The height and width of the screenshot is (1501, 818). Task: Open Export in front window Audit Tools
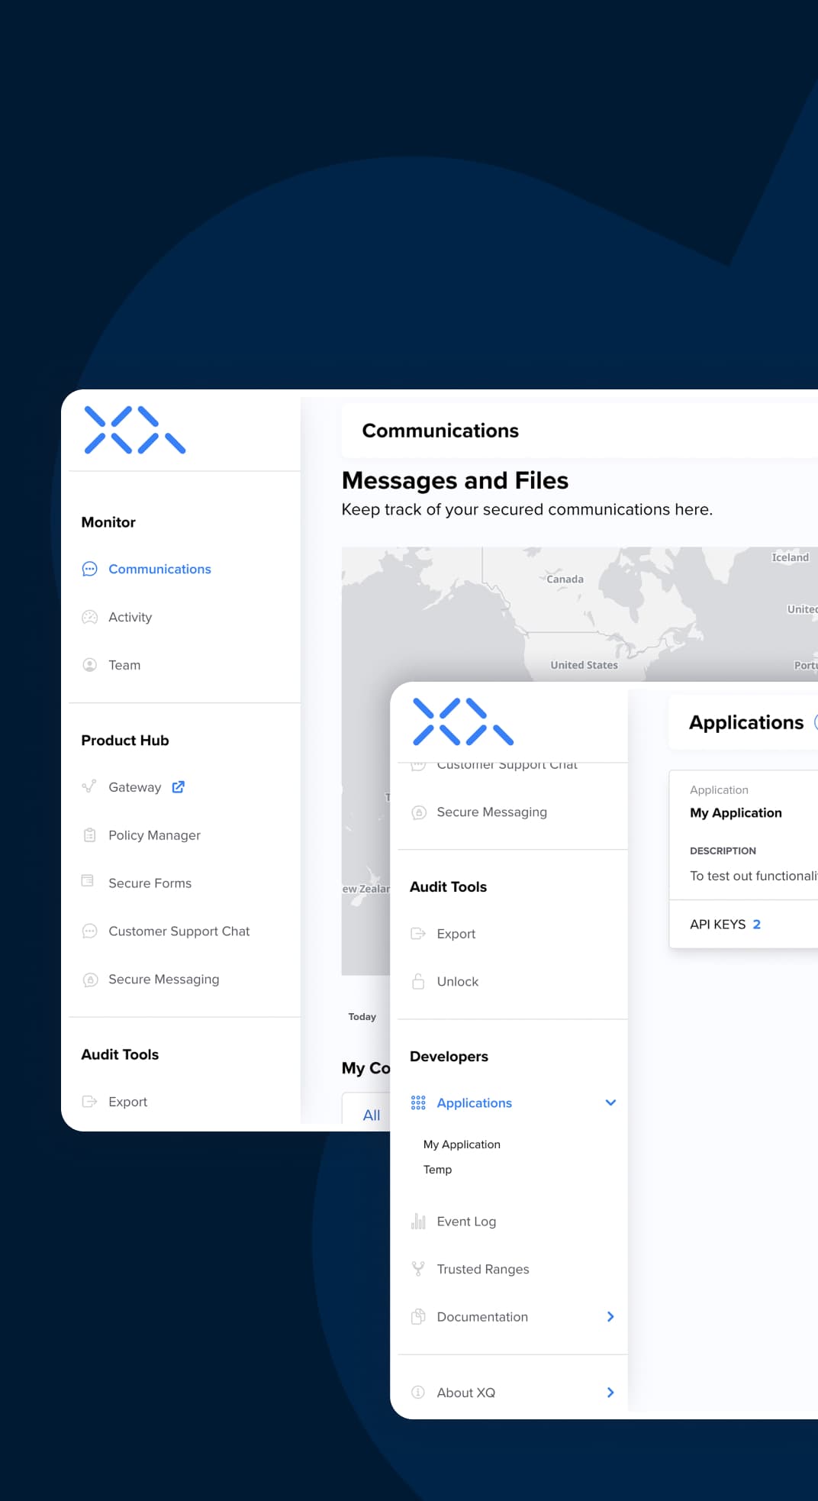(456, 934)
